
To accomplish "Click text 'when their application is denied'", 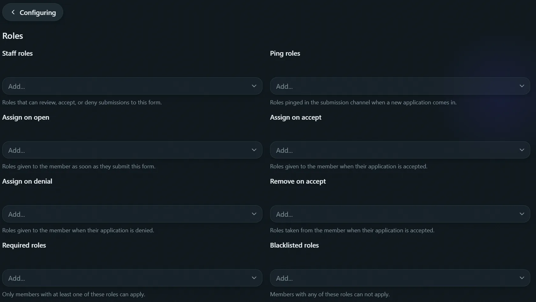I will 113,230.
